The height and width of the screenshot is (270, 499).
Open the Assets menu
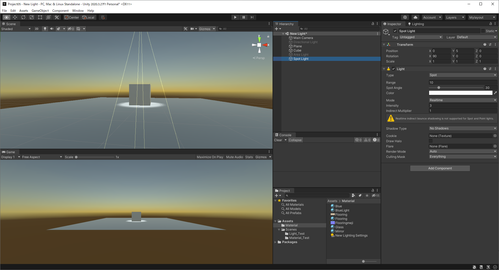pyautogui.click(x=24, y=11)
